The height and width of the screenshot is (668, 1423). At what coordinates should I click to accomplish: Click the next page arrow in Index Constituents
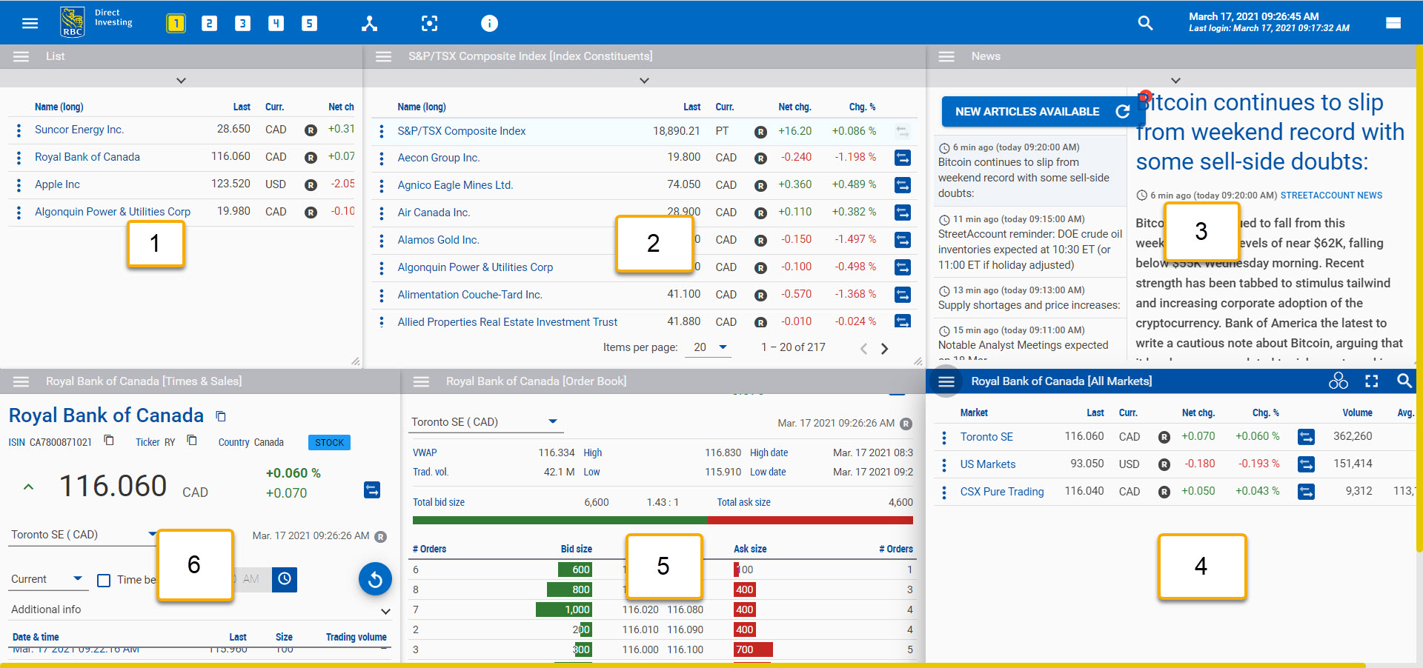pyautogui.click(x=884, y=348)
